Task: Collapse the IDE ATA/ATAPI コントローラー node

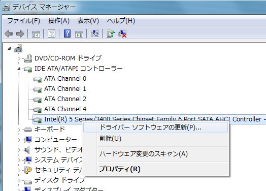Action: pos(19,69)
